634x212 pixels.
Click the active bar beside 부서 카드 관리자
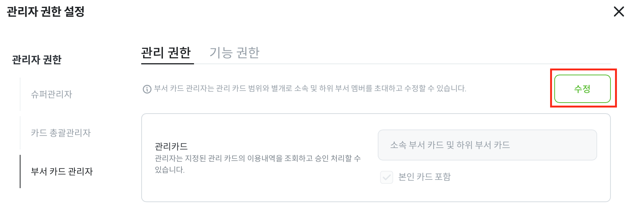20,171
